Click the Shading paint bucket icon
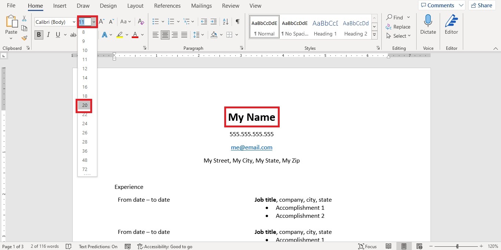 pyautogui.click(x=214, y=35)
